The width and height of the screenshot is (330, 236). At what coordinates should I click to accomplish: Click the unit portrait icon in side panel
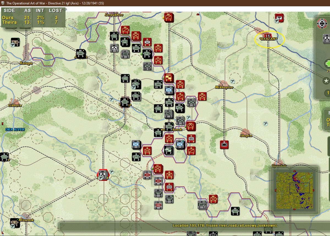[x=326, y=39]
